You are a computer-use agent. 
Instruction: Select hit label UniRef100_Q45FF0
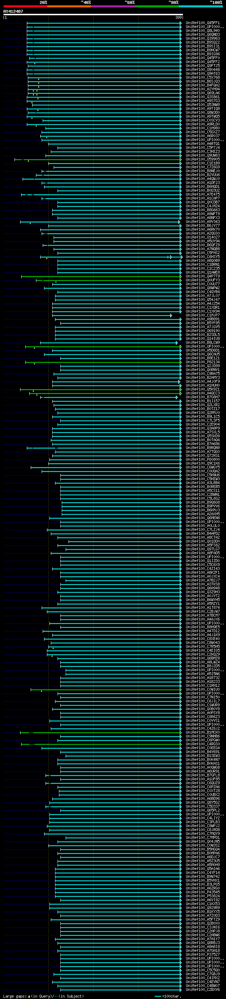(203, 58)
